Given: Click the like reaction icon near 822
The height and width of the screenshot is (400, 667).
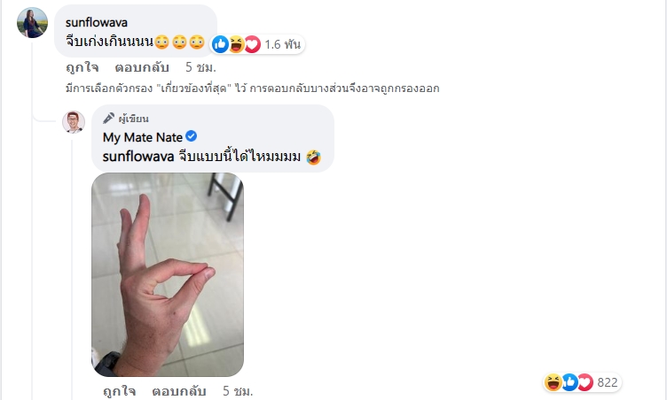Looking at the screenshot, I should [x=569, y=382].
